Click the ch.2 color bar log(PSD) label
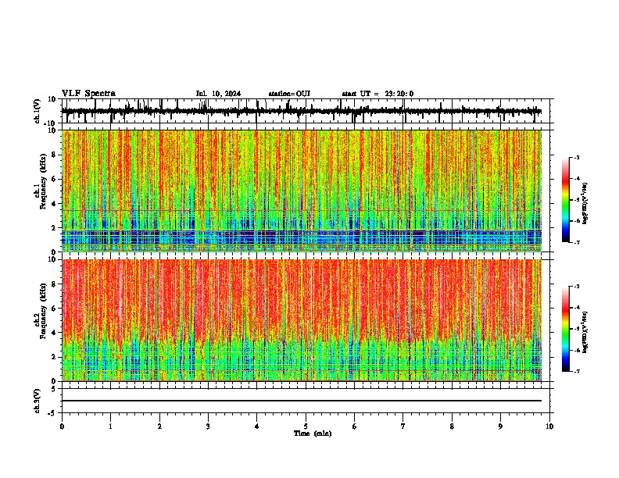The height and width of the screenshot is (478, 619). pos(585,332)
